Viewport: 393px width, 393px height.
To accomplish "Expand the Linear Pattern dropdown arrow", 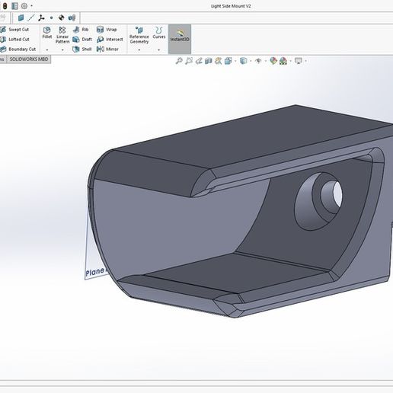I will coord(62,50).
